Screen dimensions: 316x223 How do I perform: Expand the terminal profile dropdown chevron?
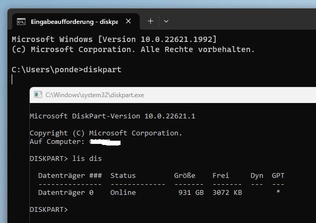[x=166, y=21]
